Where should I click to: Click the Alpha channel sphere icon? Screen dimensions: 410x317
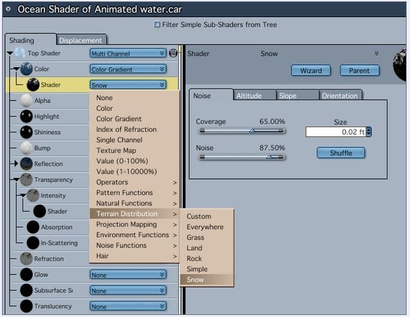[x=26, y=101]
